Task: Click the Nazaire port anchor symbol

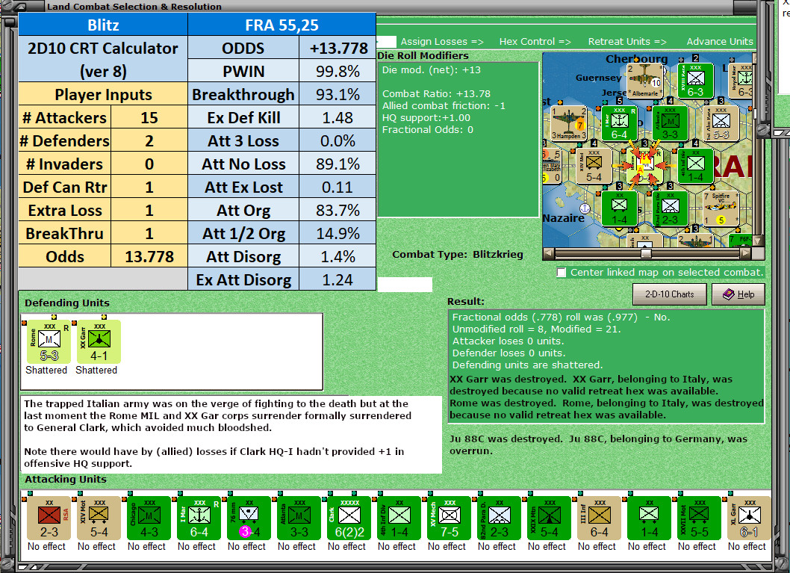Action: [x=585, y=208]
